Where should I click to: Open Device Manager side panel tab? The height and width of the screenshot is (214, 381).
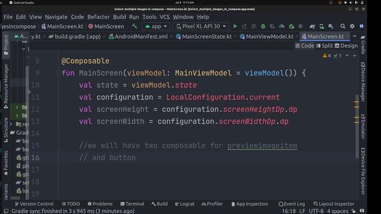(363, 82)
